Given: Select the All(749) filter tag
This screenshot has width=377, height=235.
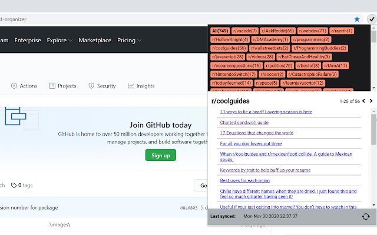Looking at the screenshot, I should (220, 31).
